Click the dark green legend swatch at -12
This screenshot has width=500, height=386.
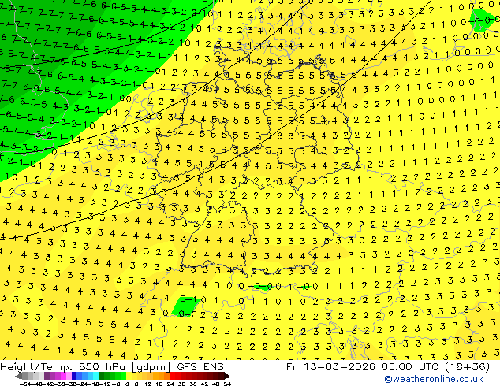(x=102, y=376)
